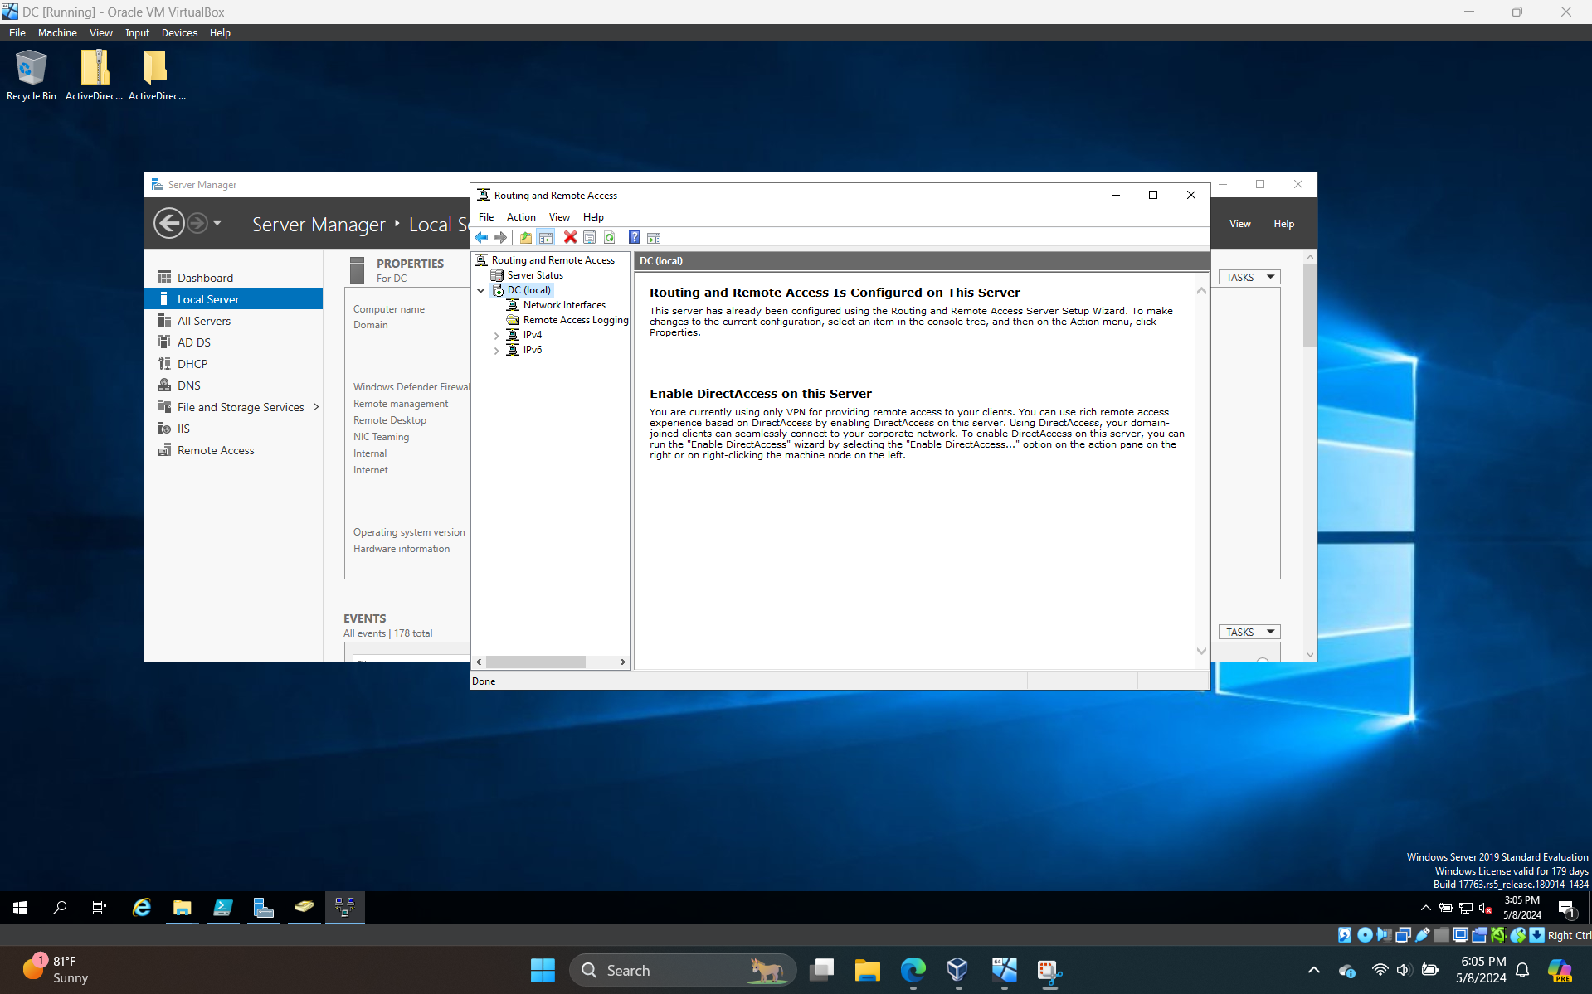This screenshot has width=1592, height=994.
Task: Open the Action menu in RRAS
Action: (521, 216)
